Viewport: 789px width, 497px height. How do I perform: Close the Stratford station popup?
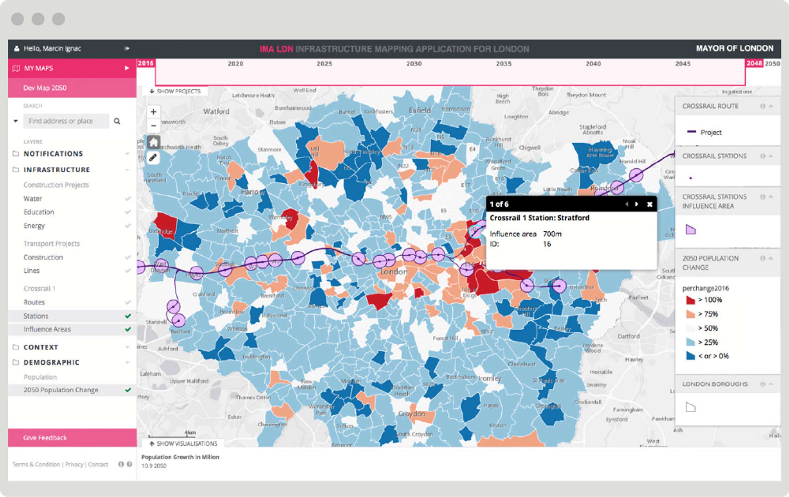click(650, 204)
